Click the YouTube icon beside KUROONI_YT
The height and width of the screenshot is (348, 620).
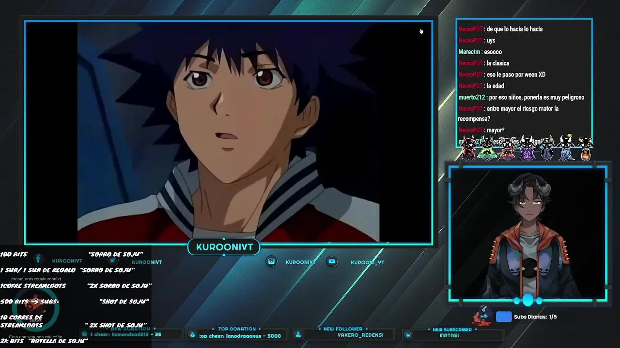coord(332,261)
